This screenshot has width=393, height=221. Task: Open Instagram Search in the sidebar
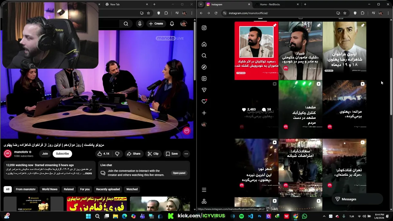204,56
